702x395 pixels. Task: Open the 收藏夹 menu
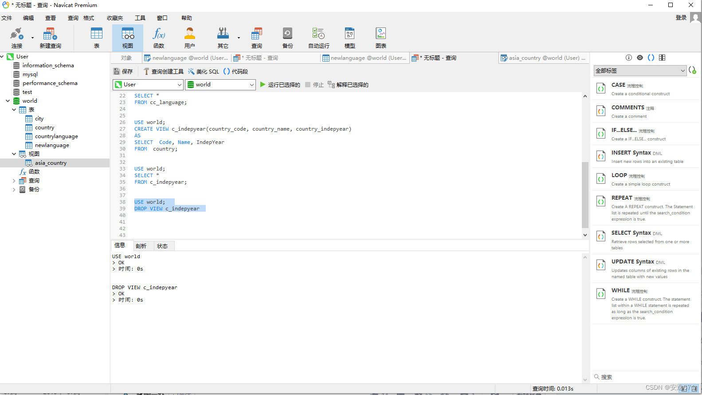pyautogui.click(x=115, y=18)
